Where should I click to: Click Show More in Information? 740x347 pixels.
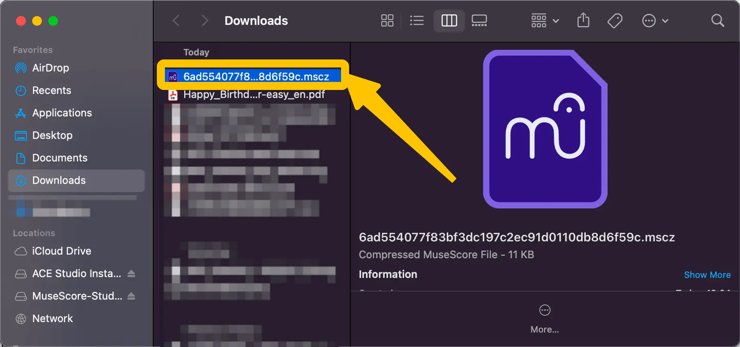pyautogui.click(x=707, y=275)
